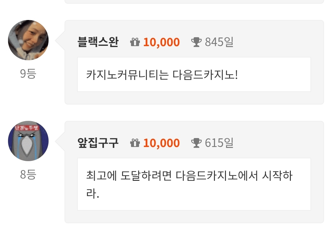Click the gift icon beside 앞집구구
The width and height of the screenshot is (332, 234).
[135, 143]
